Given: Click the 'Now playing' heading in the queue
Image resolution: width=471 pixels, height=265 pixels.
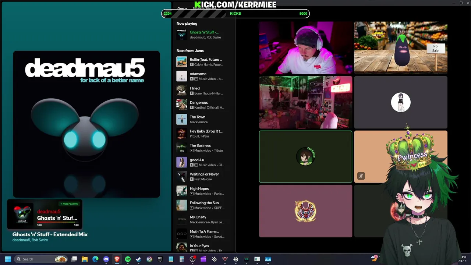Looking at the screenshot, I should [187, 24].
